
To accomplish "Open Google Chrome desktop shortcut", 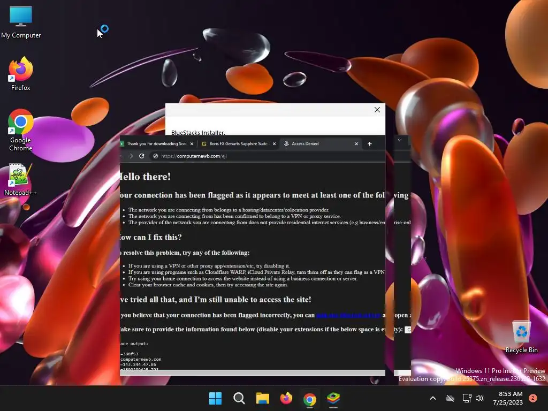I will [21, 130].
